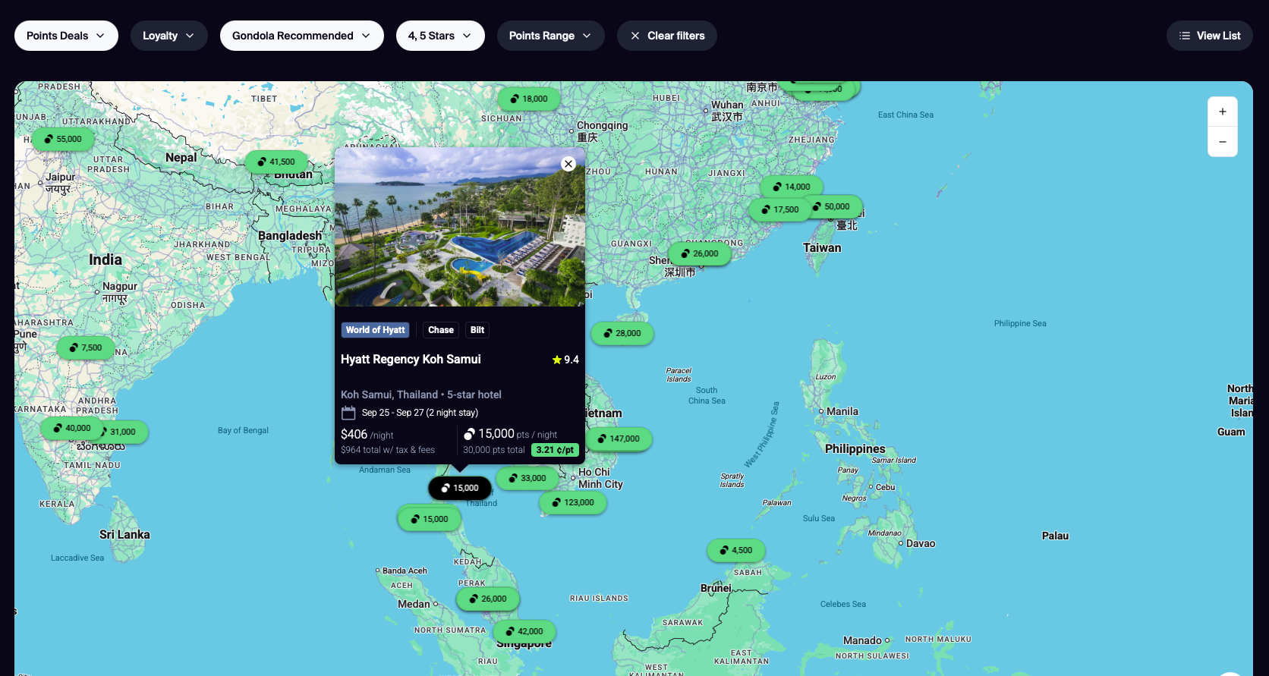The width and height of the screenshot is (1269, 676).
Task: Open the Points Range dropdown
Action: coord(550,36)
